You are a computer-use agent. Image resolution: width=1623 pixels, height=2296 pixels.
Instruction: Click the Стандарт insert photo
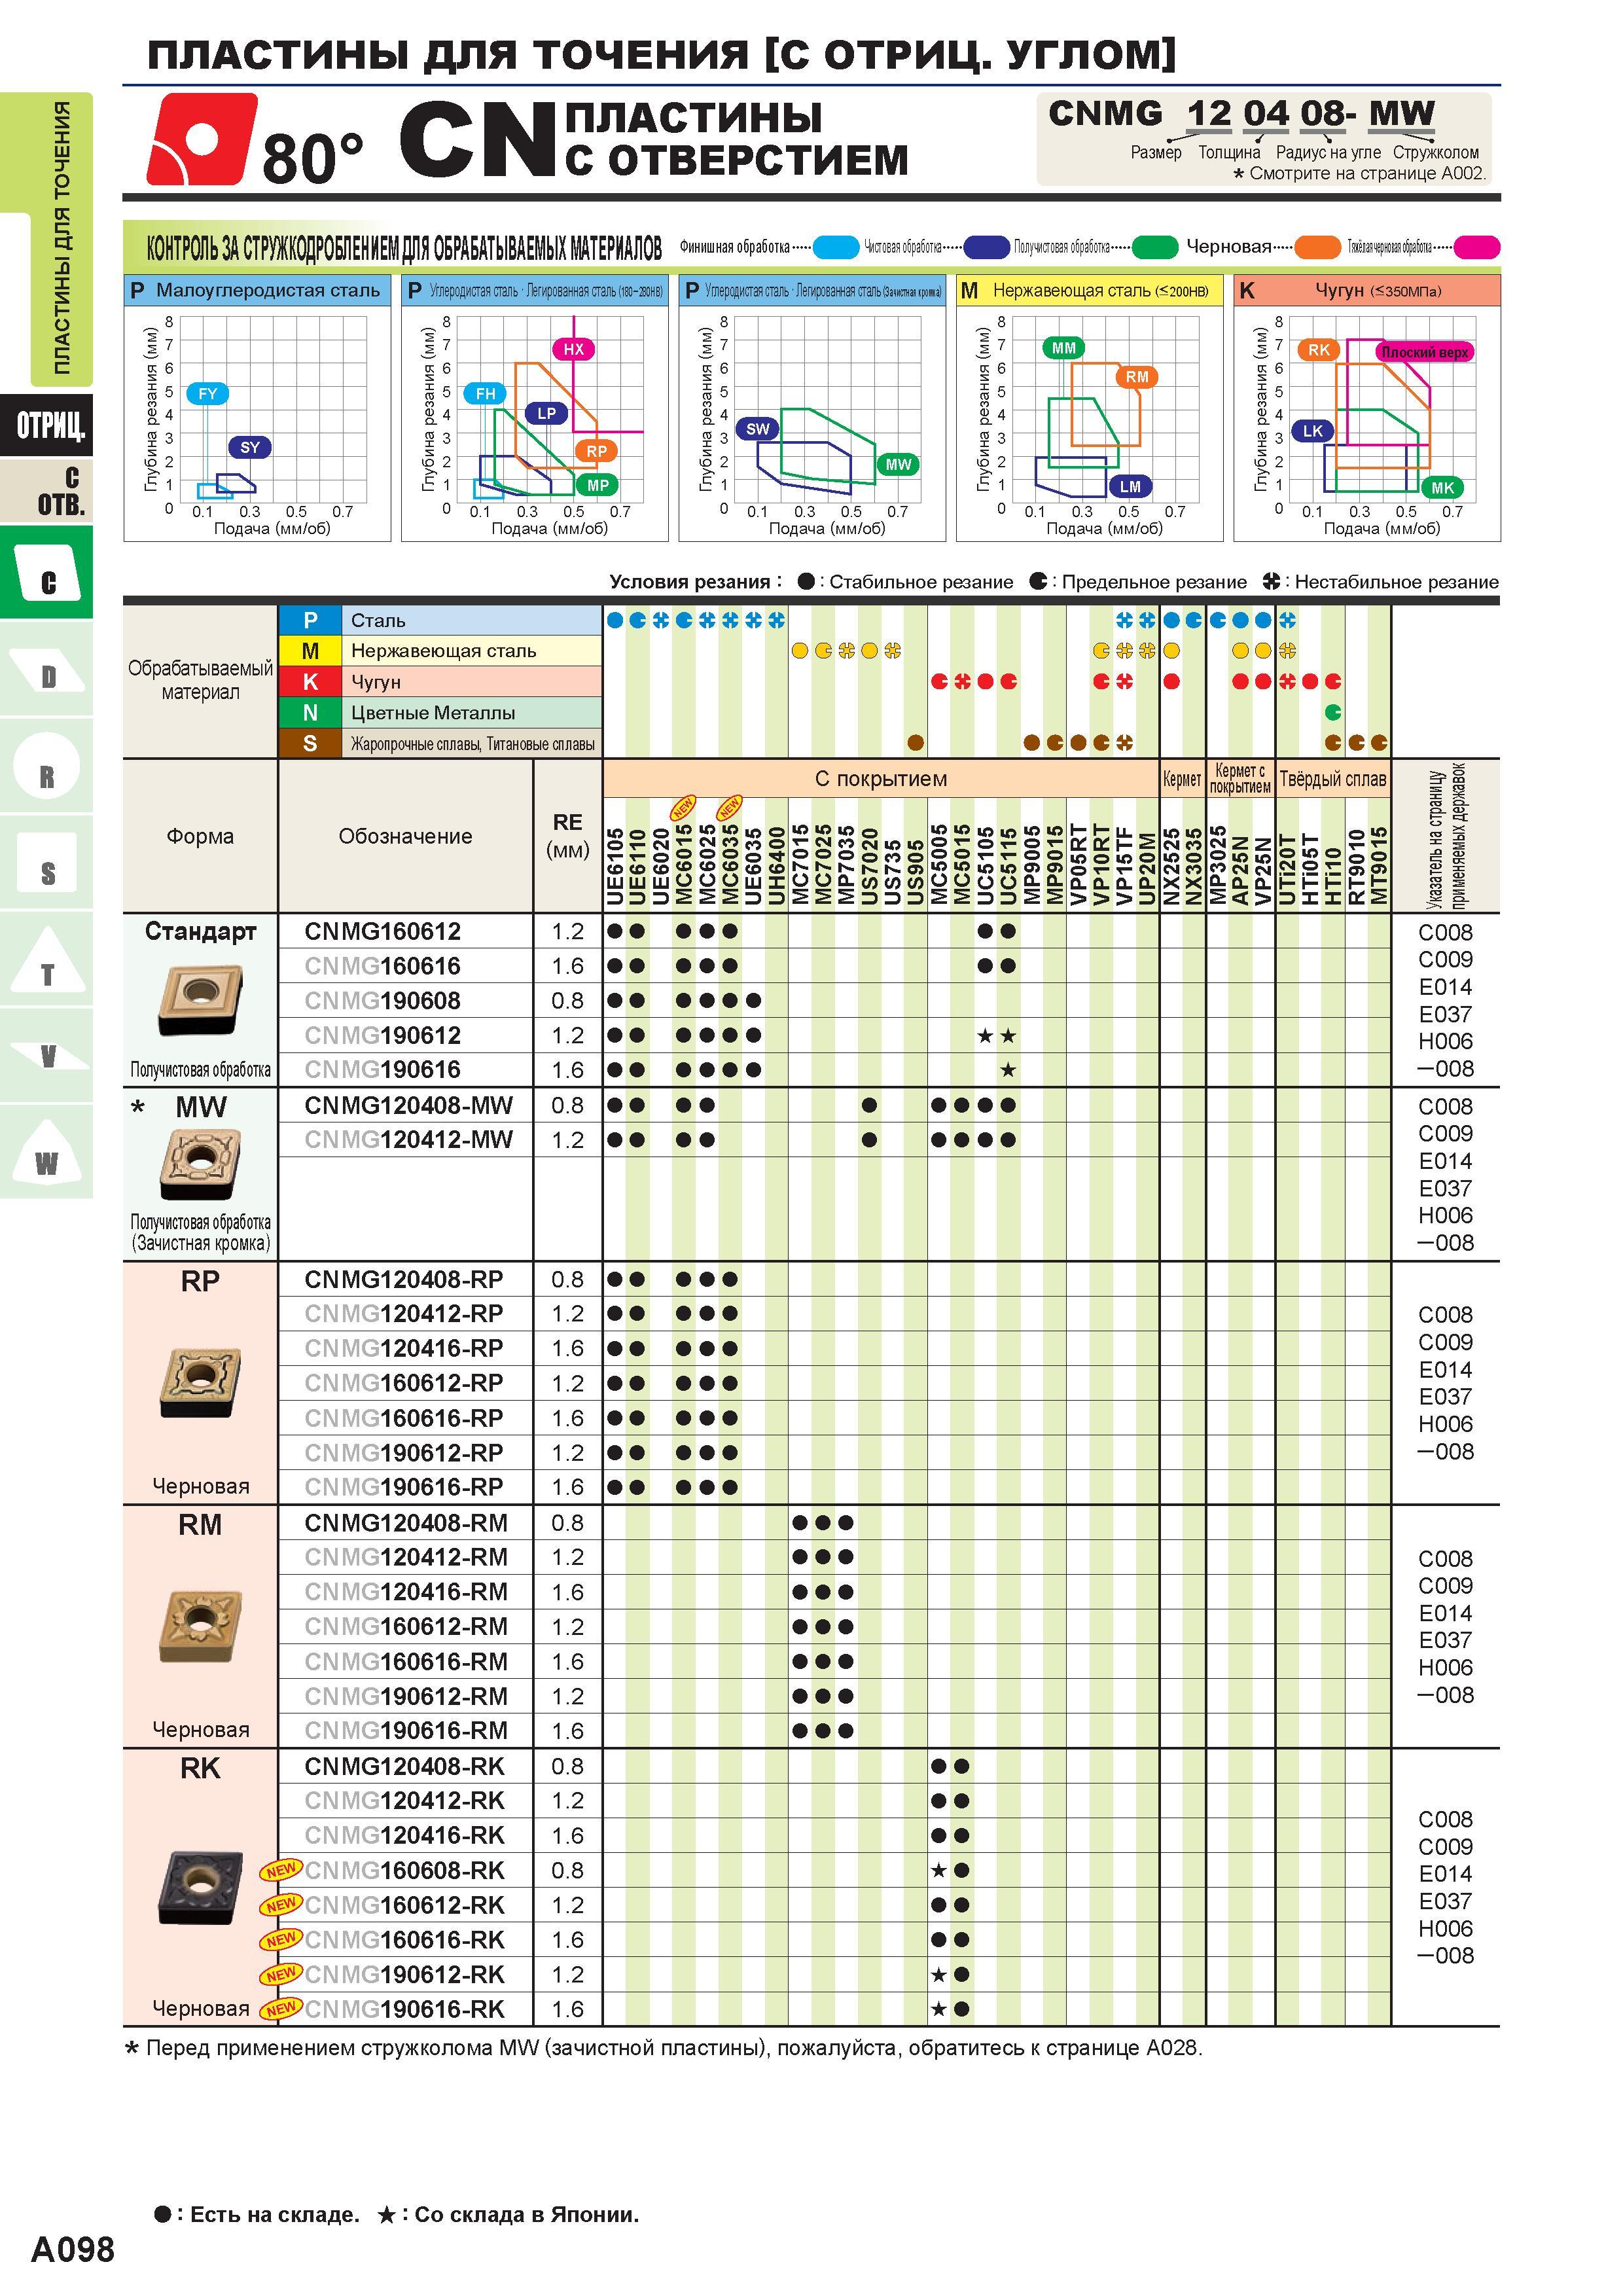pyautogui.click(x=200, y=1000)
